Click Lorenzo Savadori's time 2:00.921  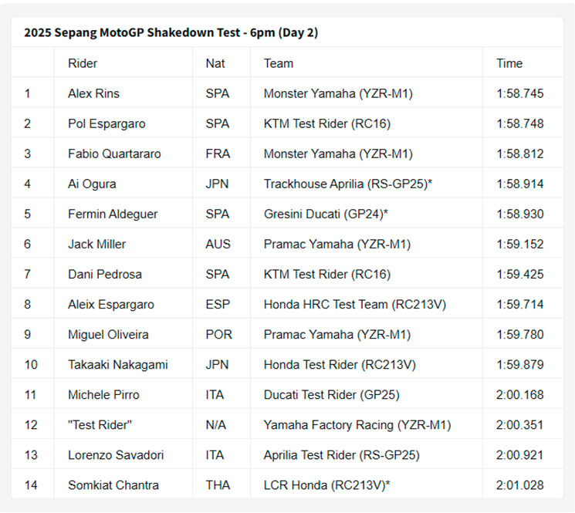pyautogui.click(x=519, y=454)
